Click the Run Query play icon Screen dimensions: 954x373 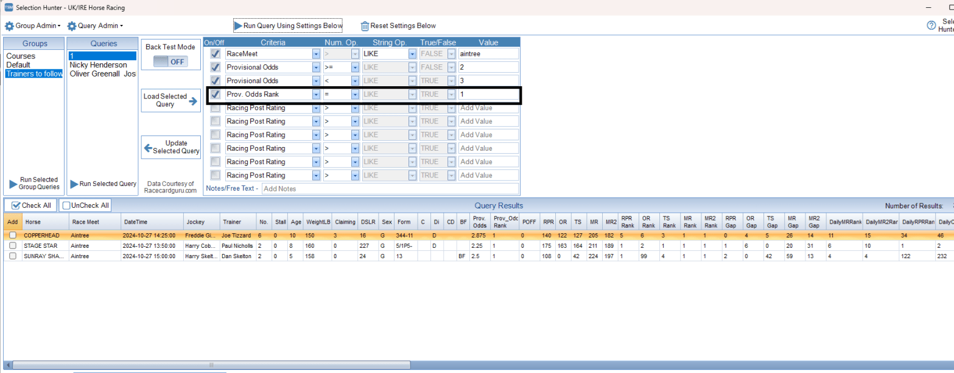pyautogui.click(x=238, y=26)
